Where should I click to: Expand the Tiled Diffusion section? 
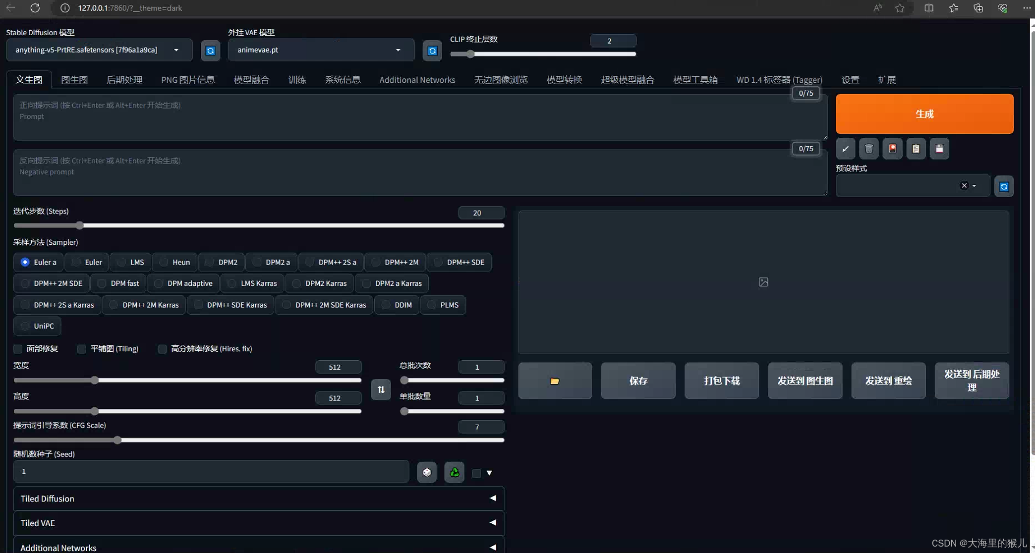[259, 498]
